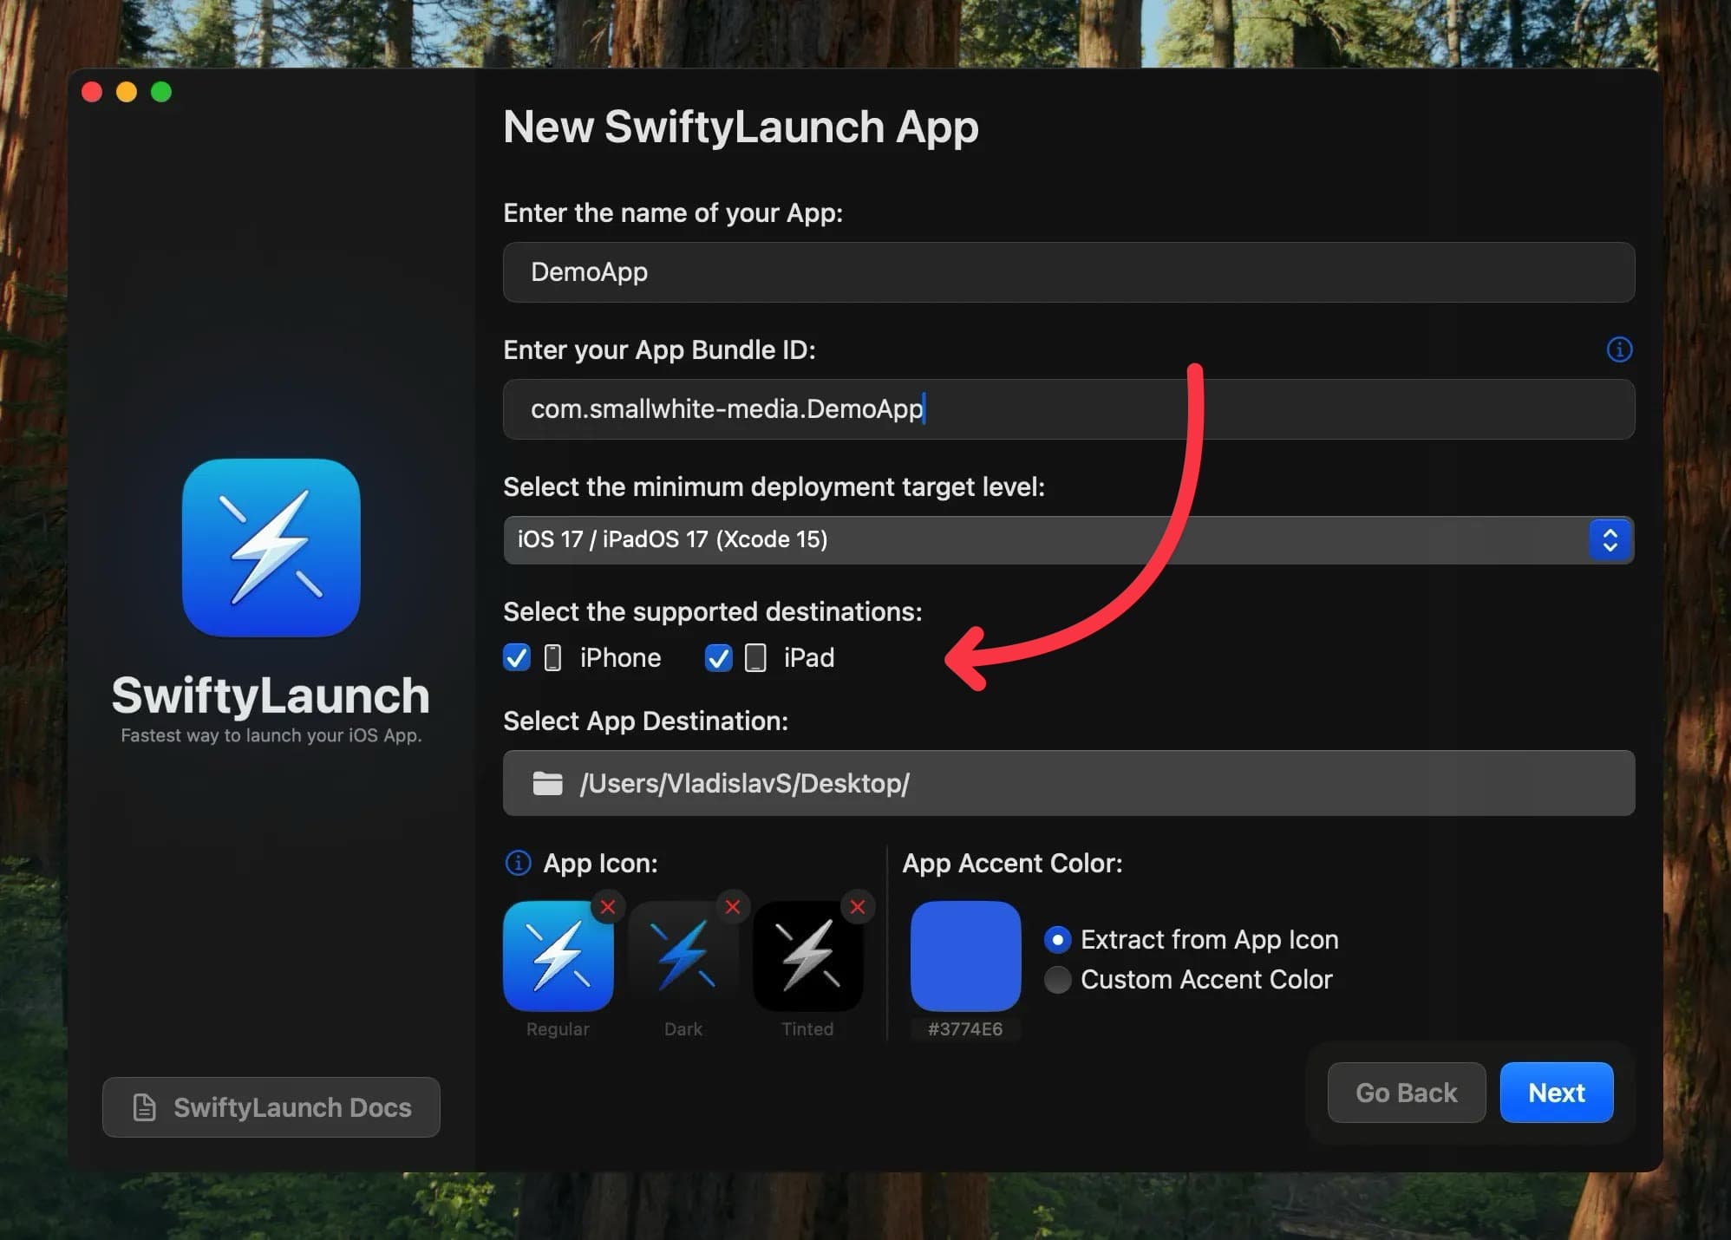Click the Bundle ID info icon

point(1619,349)
